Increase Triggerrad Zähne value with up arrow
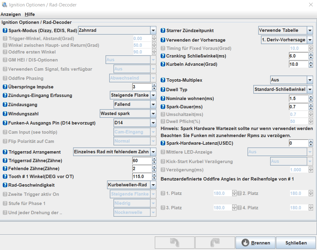Viewport: 317px width, 250px height. (x=154, y=159)
